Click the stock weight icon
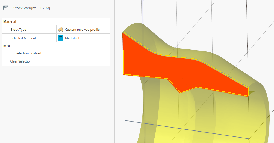 [x=6, y=8]
